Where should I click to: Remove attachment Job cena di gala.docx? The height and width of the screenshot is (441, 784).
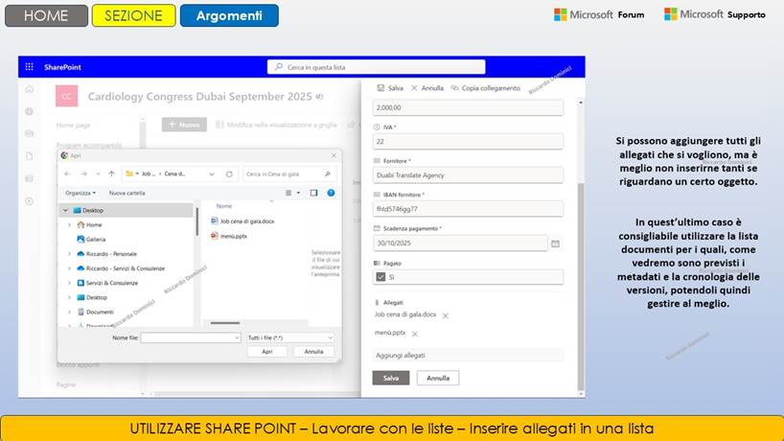(x=445, y=315)
